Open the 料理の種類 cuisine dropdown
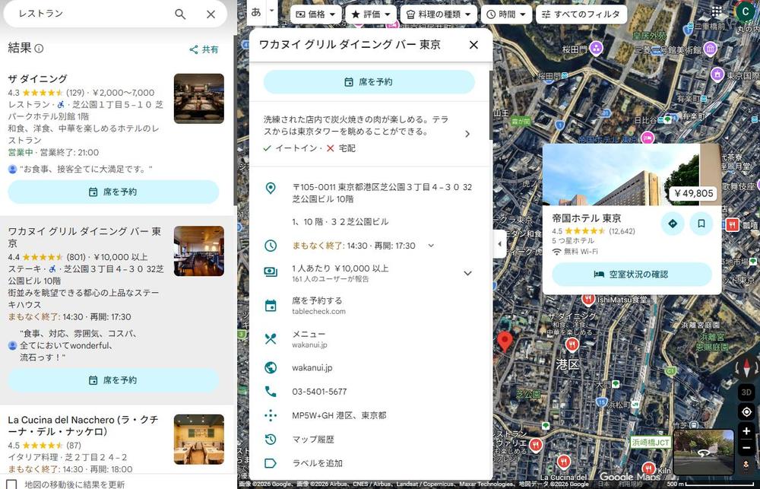760x489 pixels. pyautogui.click(x=439, y=14)
